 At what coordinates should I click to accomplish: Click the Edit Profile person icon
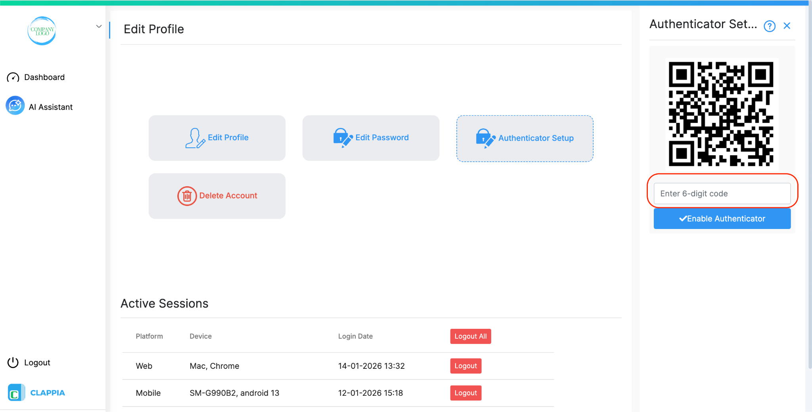point(194,137)
